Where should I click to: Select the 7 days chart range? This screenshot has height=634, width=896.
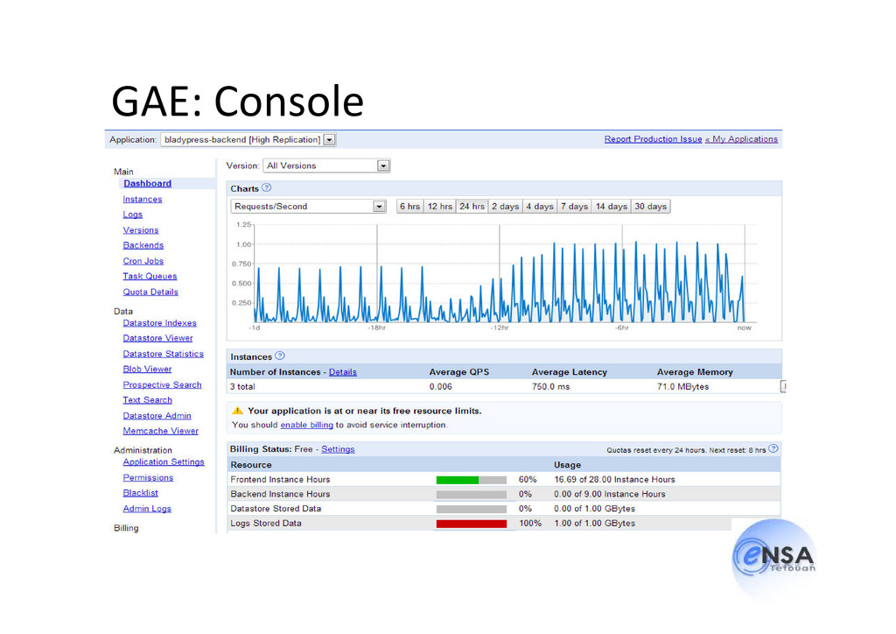click(574, 207)
